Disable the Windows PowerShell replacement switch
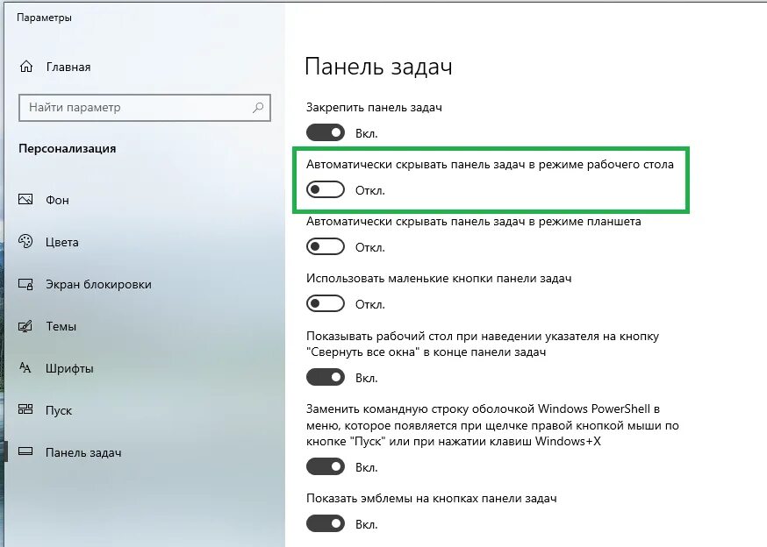The width and height of the screenshot is (767, 547). click(326, 467)
